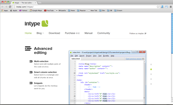Open a new browser tab

[x=40, y=3]
